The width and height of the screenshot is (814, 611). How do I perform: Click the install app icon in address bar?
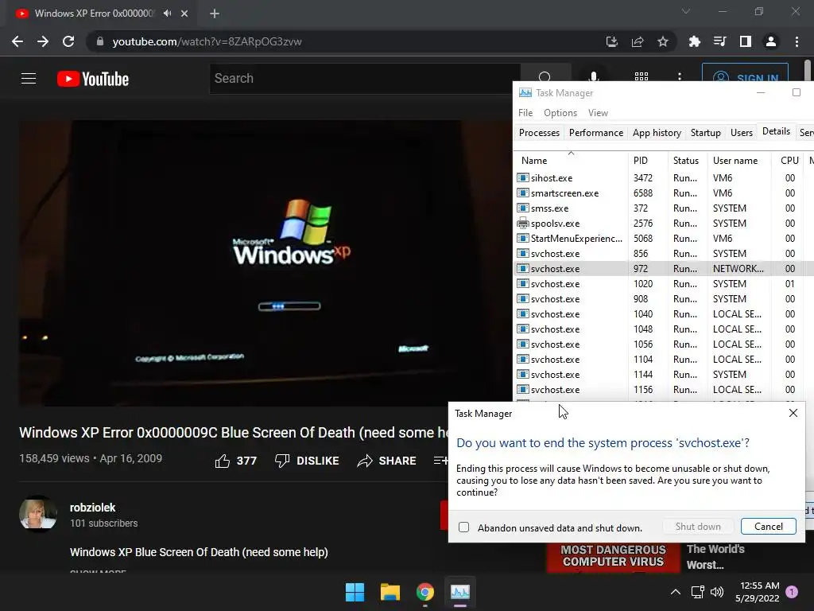611,41
